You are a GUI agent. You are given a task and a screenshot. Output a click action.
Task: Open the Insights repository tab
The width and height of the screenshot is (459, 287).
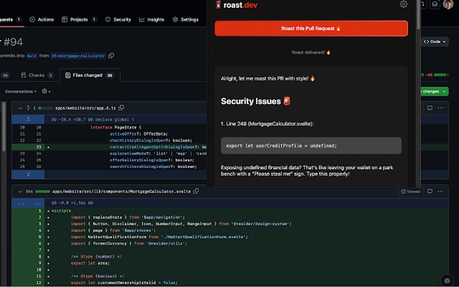coord(152,20)
